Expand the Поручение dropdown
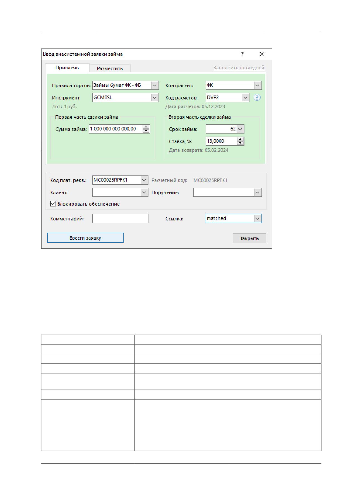346x490 pixels. tap(258, 192)
